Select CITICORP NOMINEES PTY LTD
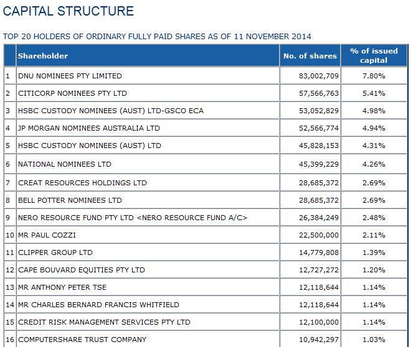The image size is (413, 347). click(x=72, y=93)
